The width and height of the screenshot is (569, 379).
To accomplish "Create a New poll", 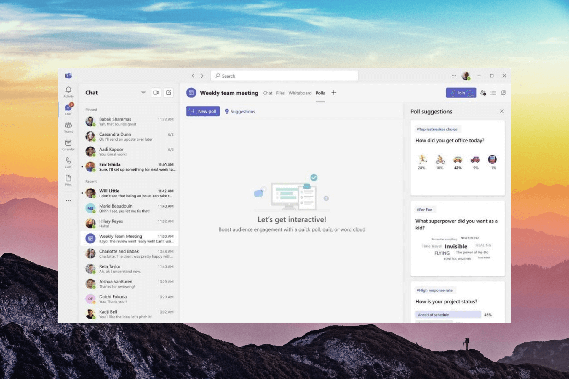I will point(203,111).
